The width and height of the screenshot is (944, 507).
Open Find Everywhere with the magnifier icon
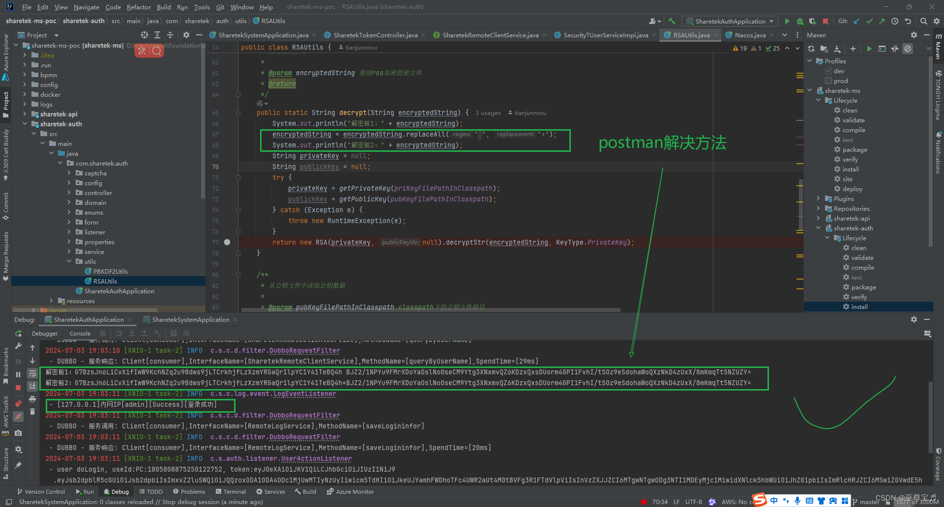pos(923,21)
